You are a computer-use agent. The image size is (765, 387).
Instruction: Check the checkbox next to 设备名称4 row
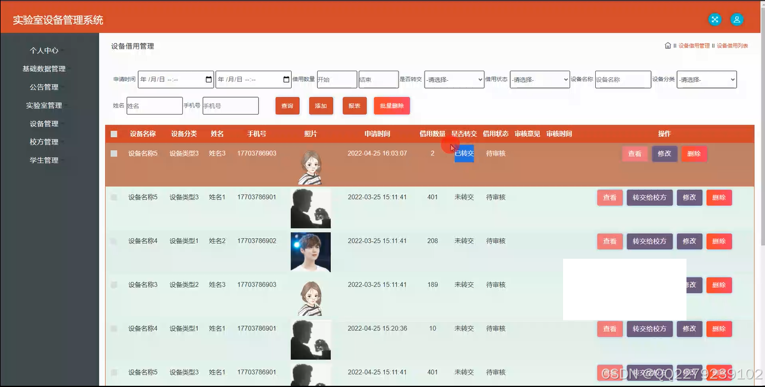pyautogui.click(x=114, y=241)
